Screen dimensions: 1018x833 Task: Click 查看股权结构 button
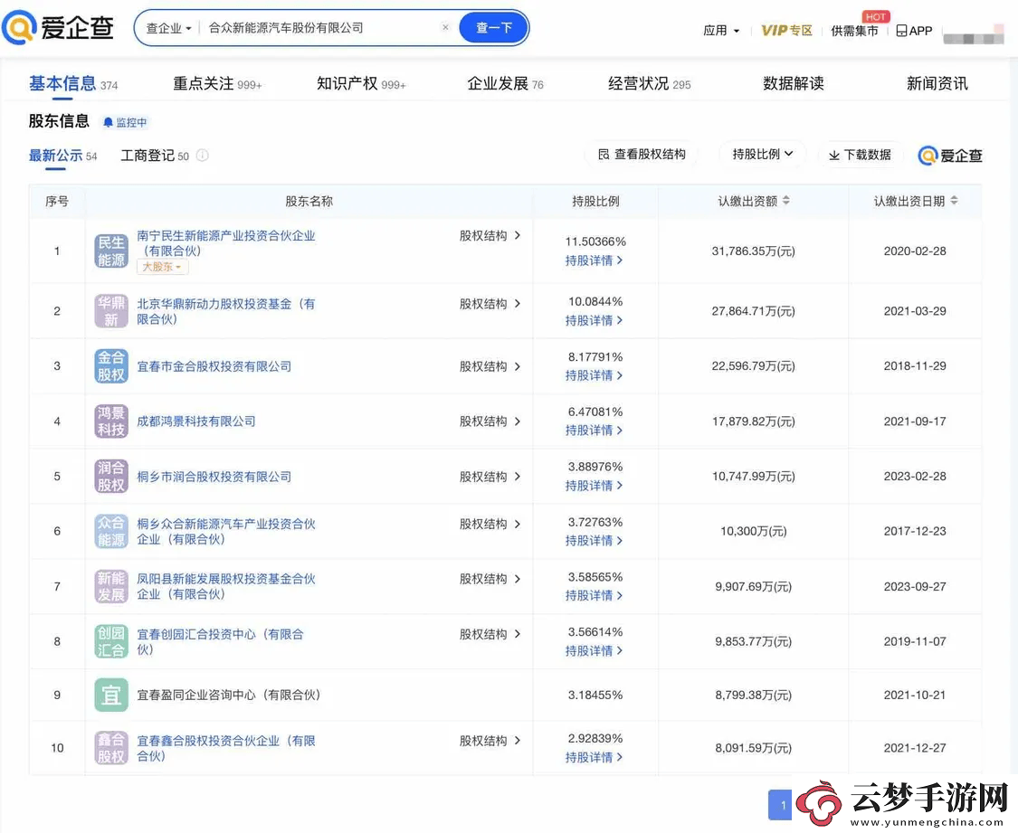pyautogui.click(x=642, y=155)
